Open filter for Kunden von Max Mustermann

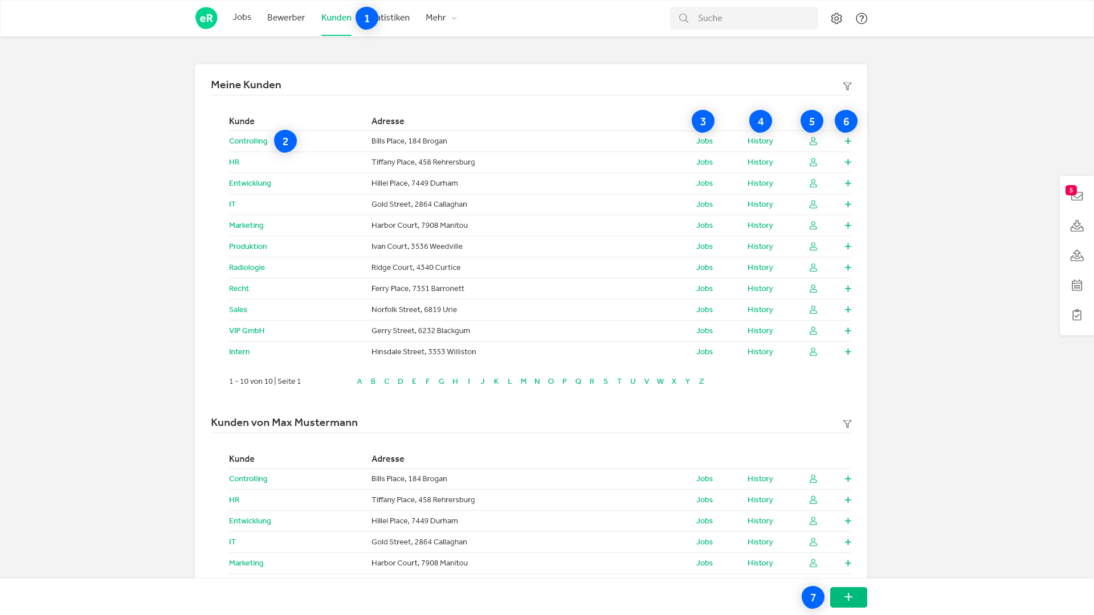[x=847, y=424]
